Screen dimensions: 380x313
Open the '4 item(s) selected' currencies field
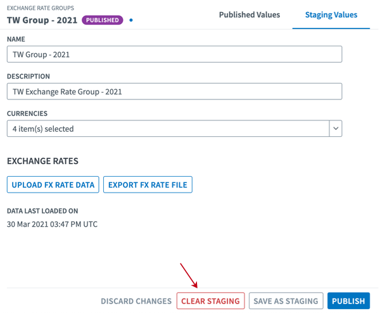coord(168,129)
